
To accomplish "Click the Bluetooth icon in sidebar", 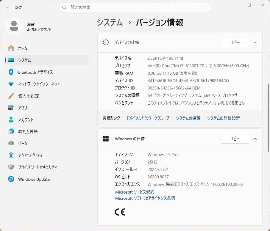I will (x=11, y=72).
